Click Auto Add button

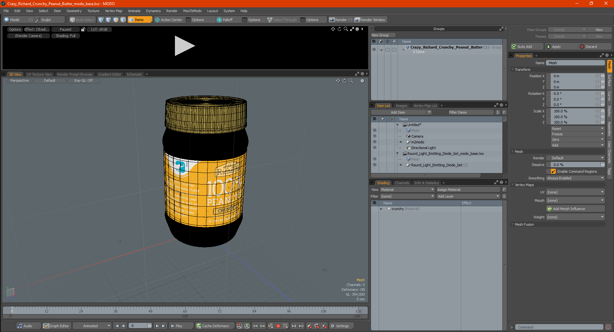(x=527, y=47)
